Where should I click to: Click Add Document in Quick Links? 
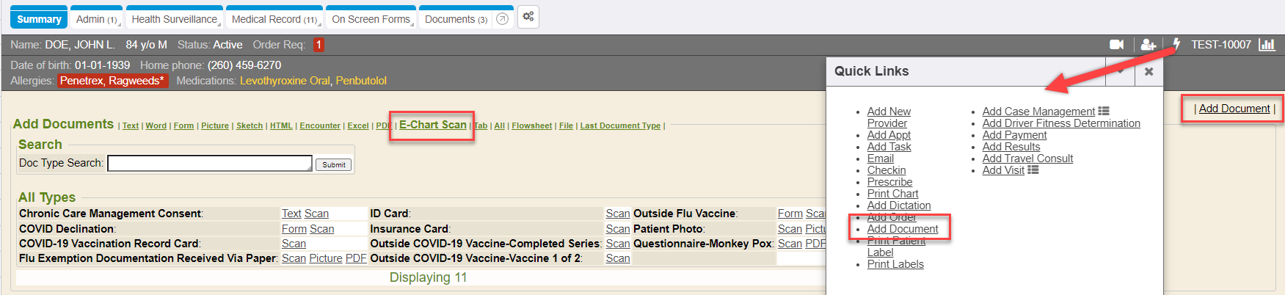(902, 229)
